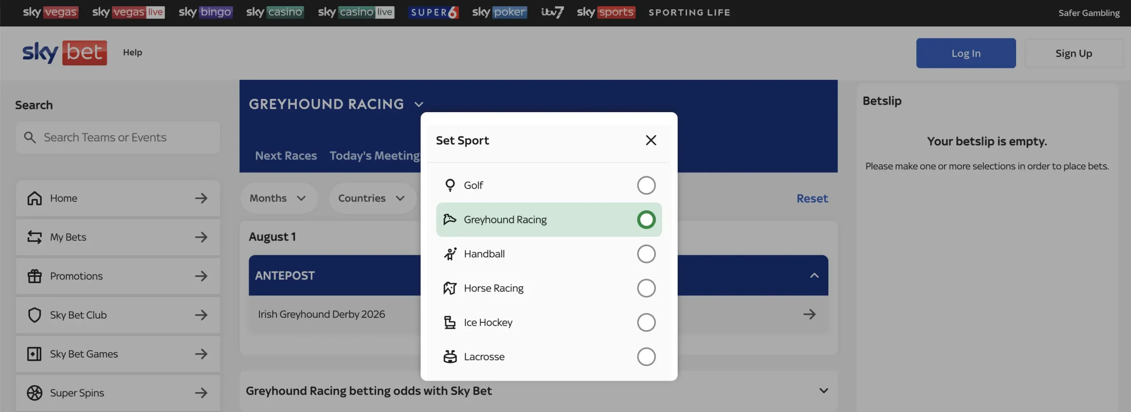1131x412 pixels.
Task: Select the Horse Racing radio button
Action: [646, 288]
